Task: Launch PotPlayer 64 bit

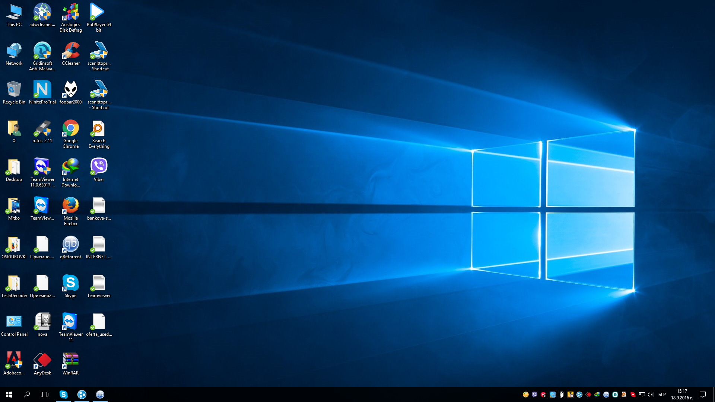Action: point(99,18)
